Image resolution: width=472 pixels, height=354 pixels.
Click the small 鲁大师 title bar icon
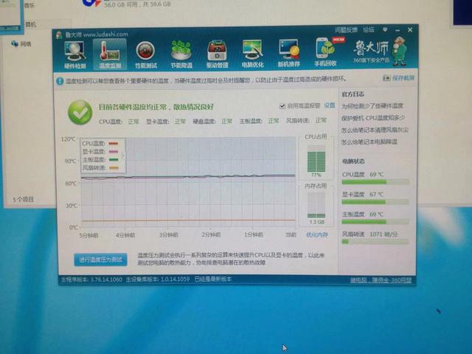coord(59,35)
